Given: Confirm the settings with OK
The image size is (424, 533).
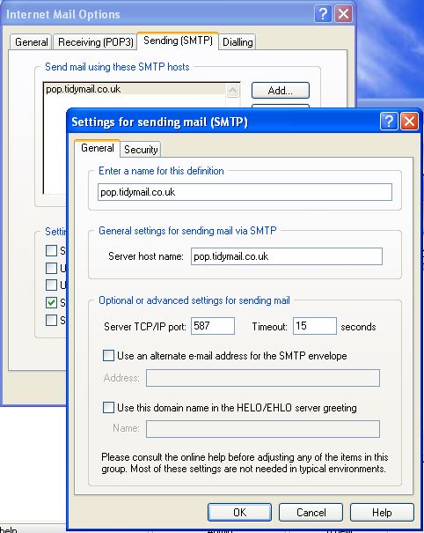Looking at the screenshot, I should [239, 512].
